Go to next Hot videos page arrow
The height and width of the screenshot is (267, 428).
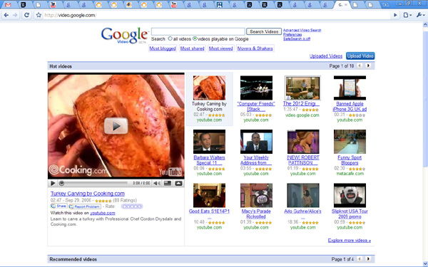click(x=368, y=66)
